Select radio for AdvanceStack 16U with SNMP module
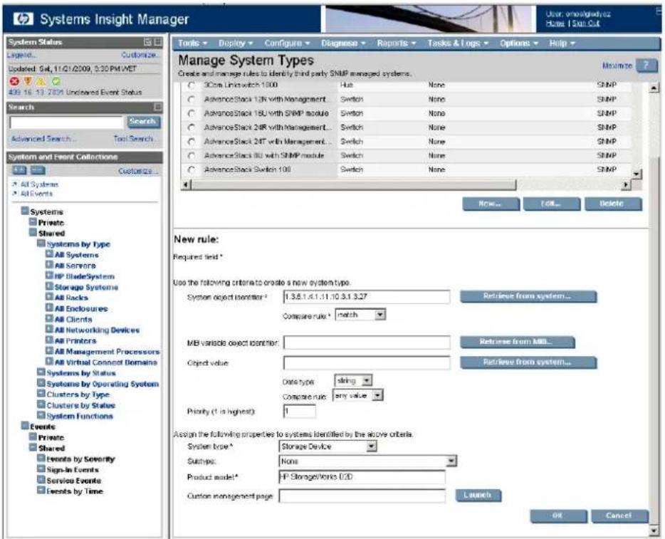 tap(192, 113)
